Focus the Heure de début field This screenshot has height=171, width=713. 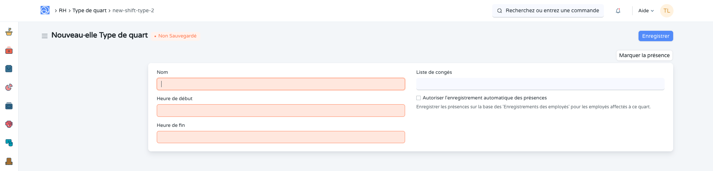[281, 111]
